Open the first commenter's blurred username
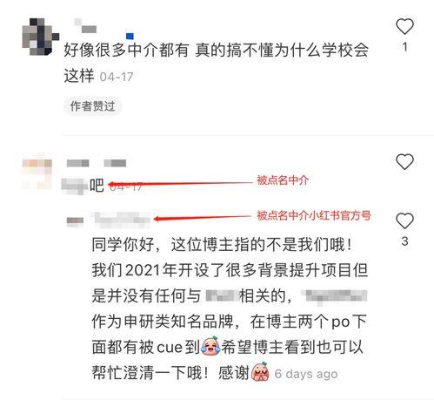Screen dimensions: 434x400 pos(85,26)
